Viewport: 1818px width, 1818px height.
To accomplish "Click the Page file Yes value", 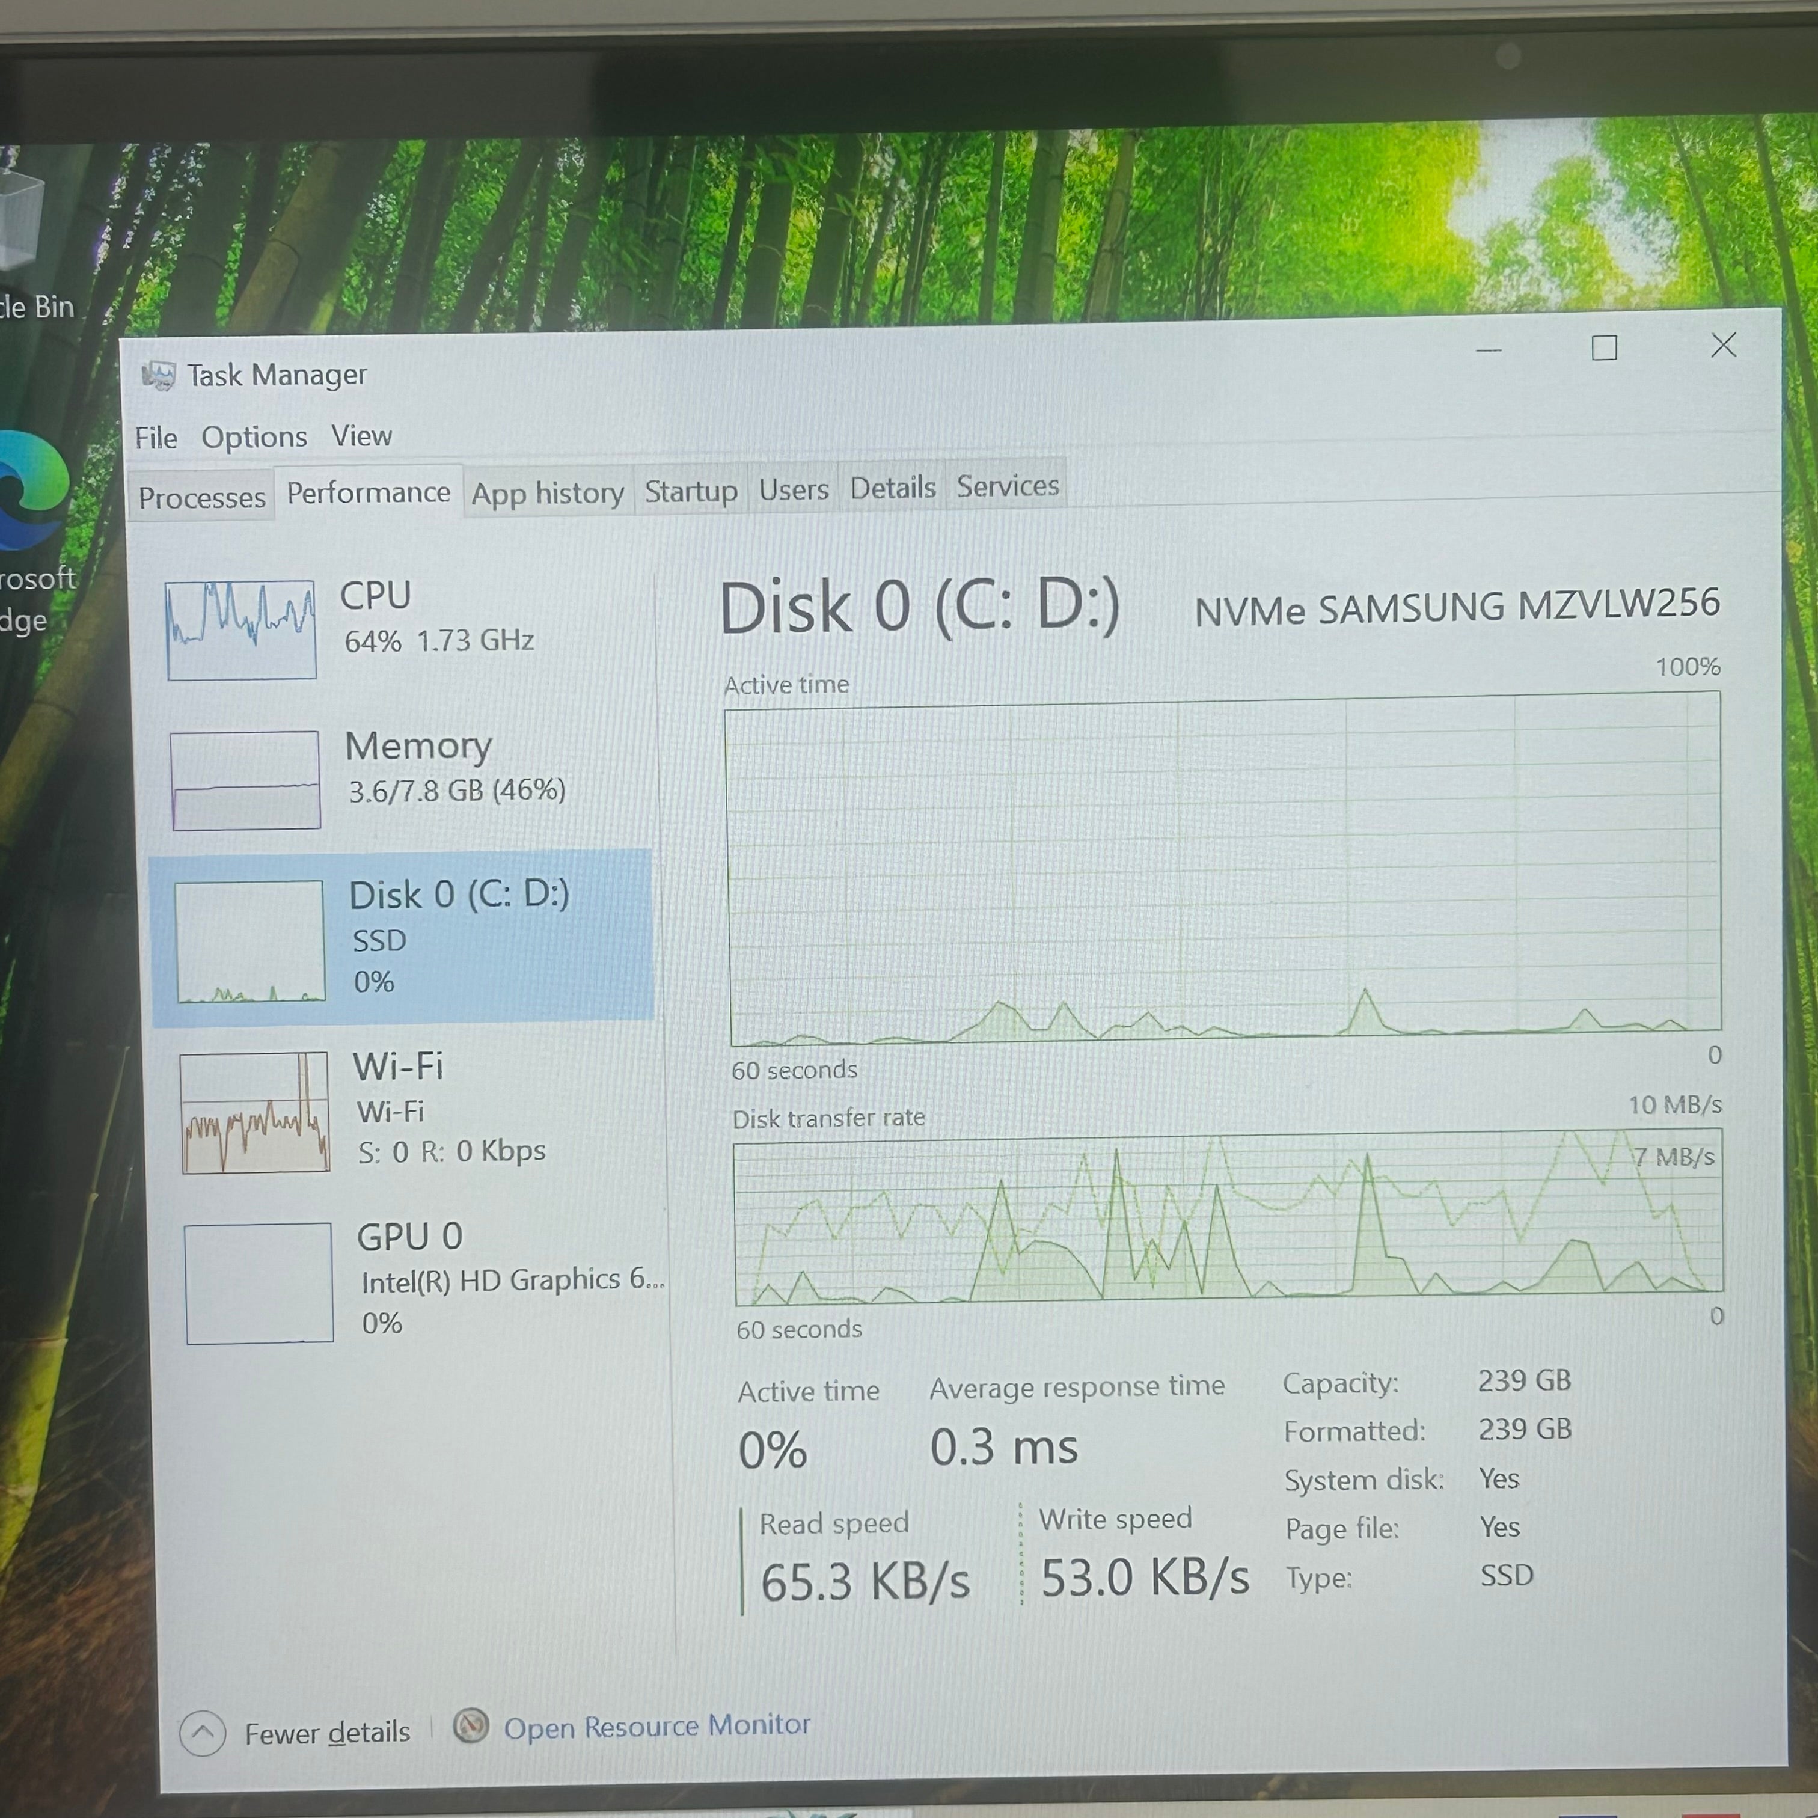I will pos(1499,1526).
